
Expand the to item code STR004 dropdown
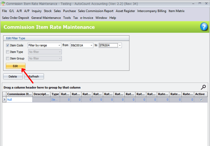(120, 45)
